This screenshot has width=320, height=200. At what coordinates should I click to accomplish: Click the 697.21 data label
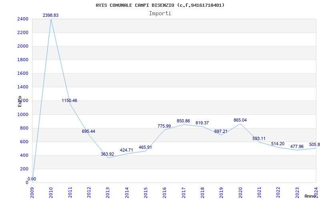[221, 132]
